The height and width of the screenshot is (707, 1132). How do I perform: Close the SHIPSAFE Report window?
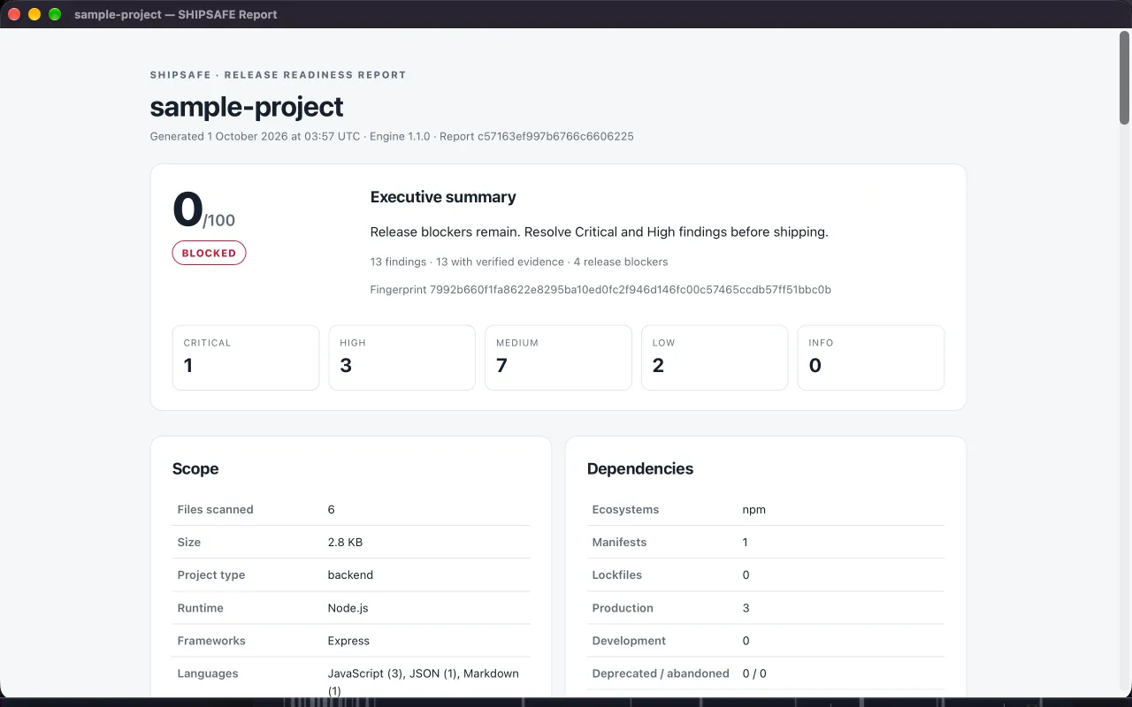pyautogui.click(x=14, y=14)
